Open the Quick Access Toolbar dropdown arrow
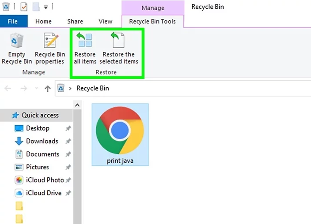Viewport: 311px width, 224px height. click(x=46, y=7)
